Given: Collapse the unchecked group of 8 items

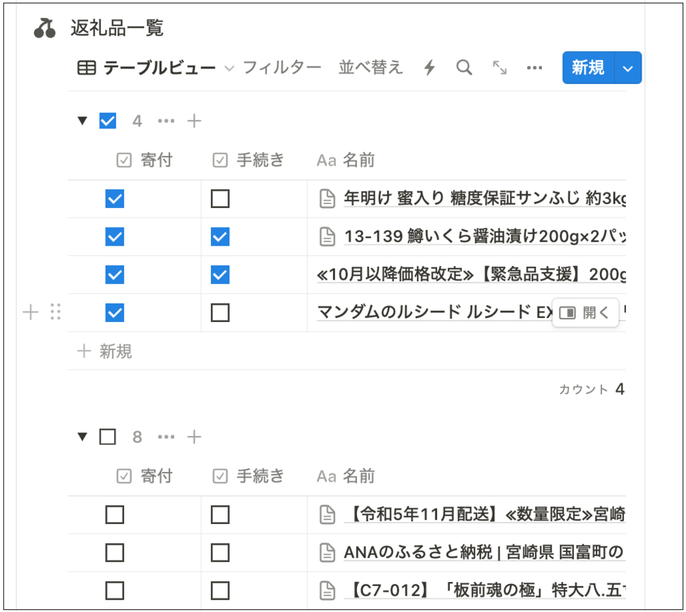Looking at the screenshot, I should pyautogui.click(x=83, y=437).
